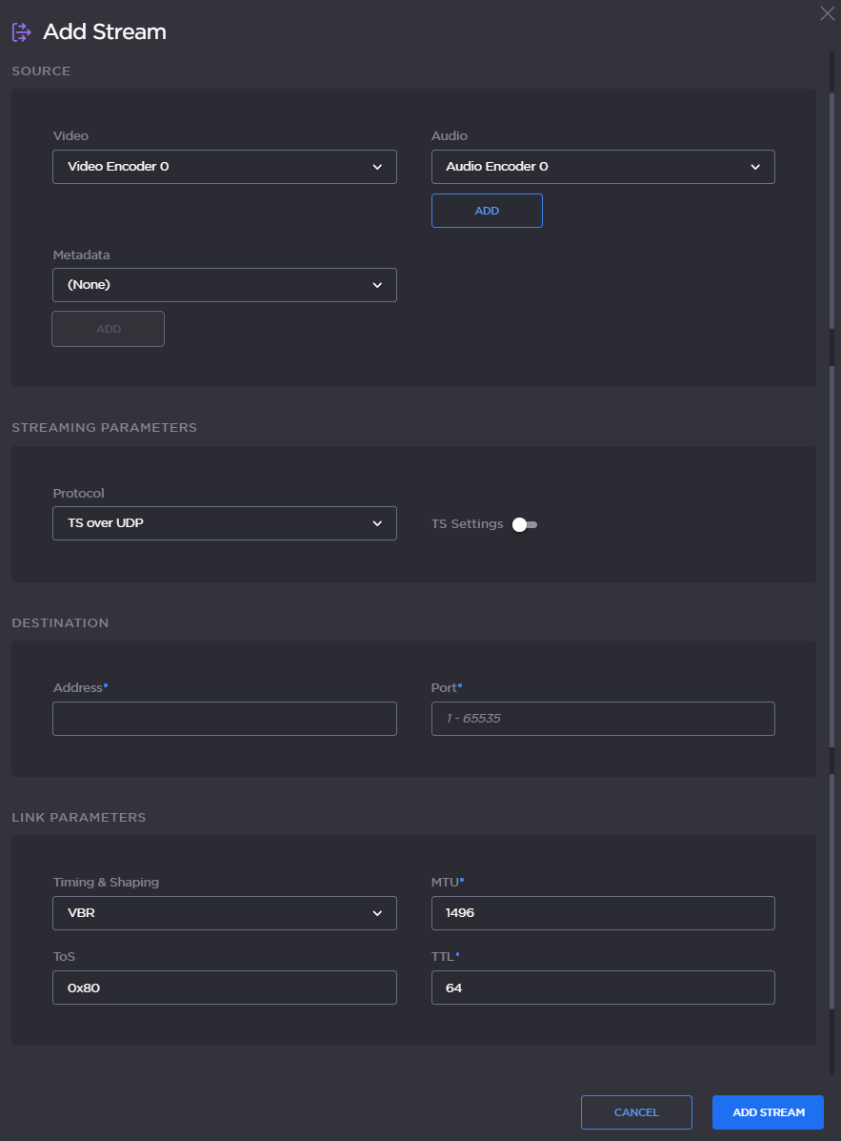
Task: Open the Video Encoder 0 dropdown
Action: [224, 166]
